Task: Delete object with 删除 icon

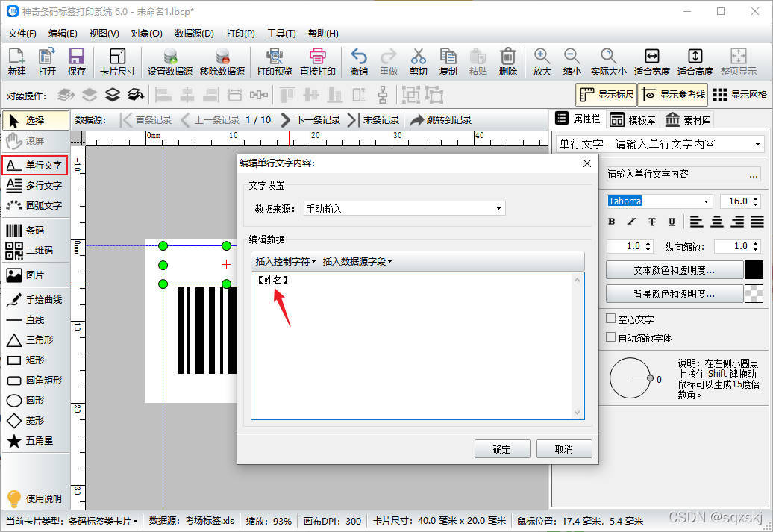Action: [x=508, y=62]
